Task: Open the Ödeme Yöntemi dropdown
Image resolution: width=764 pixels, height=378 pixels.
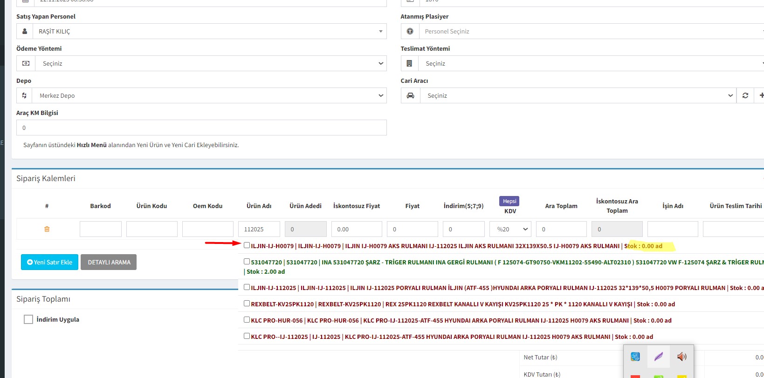Action: tap(209, 63)
